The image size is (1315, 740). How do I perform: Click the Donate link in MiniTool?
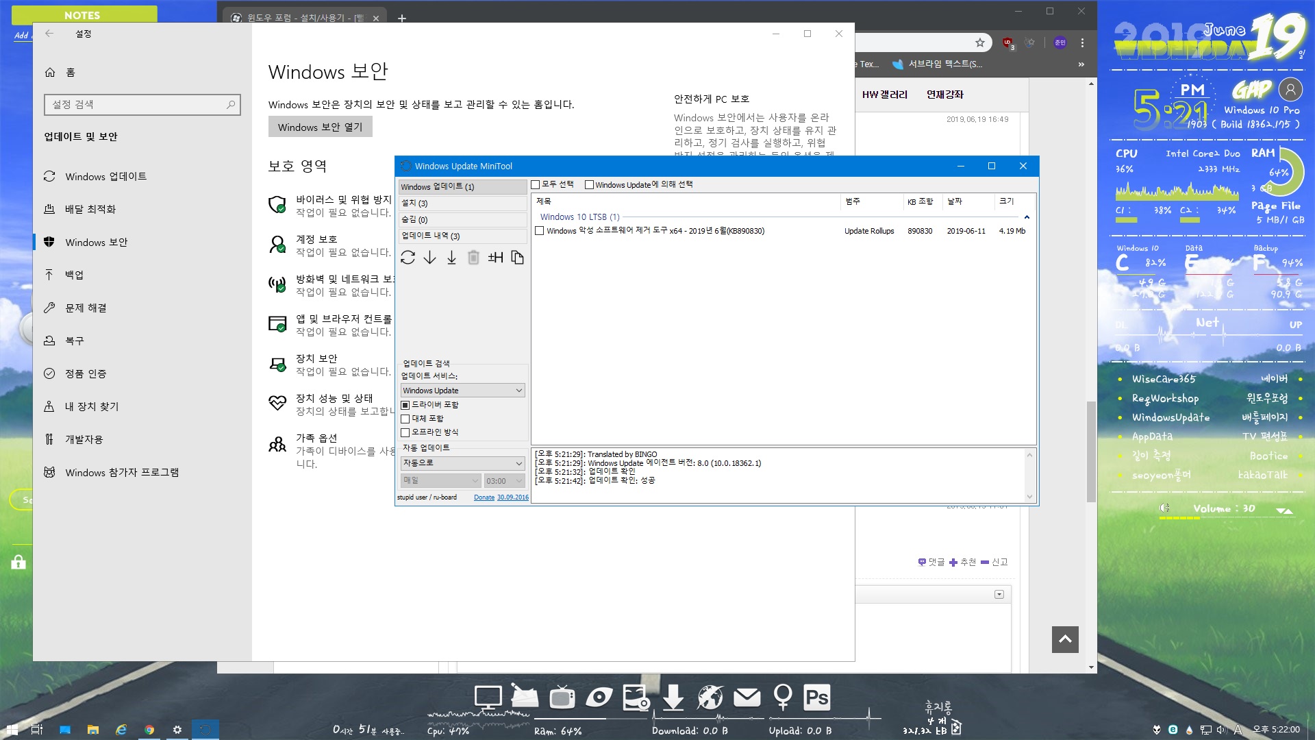(484, 497)
